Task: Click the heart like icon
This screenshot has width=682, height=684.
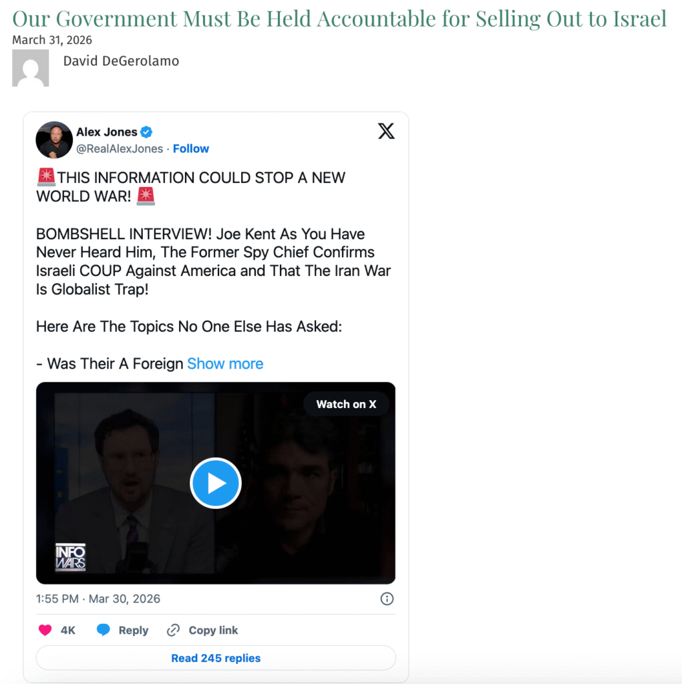Action: coord(45,630)
